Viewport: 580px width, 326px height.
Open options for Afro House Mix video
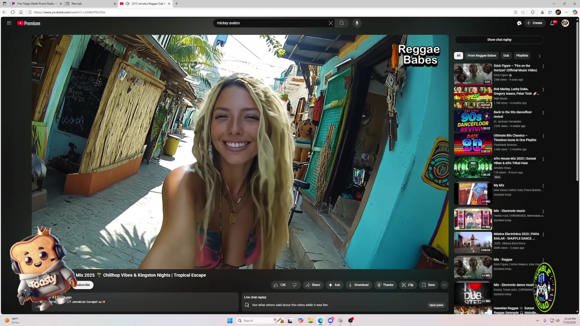click(x=543, y=159)
